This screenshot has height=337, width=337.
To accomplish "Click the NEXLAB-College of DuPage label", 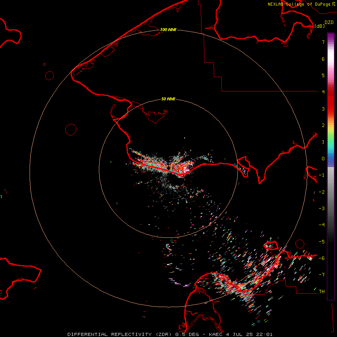I will click(299, 4).
